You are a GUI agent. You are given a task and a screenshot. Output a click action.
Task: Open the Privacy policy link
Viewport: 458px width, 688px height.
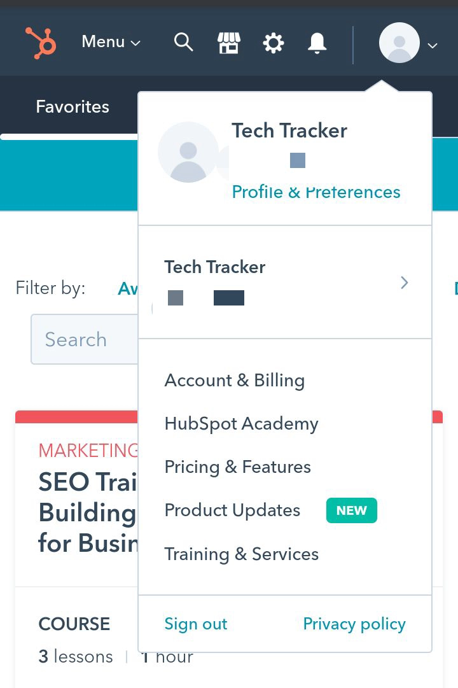click(354, 624)
